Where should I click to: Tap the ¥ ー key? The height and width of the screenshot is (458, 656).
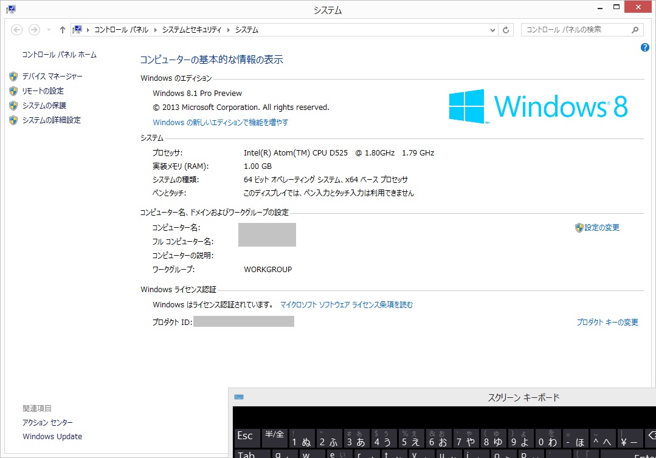pos(630,438)
